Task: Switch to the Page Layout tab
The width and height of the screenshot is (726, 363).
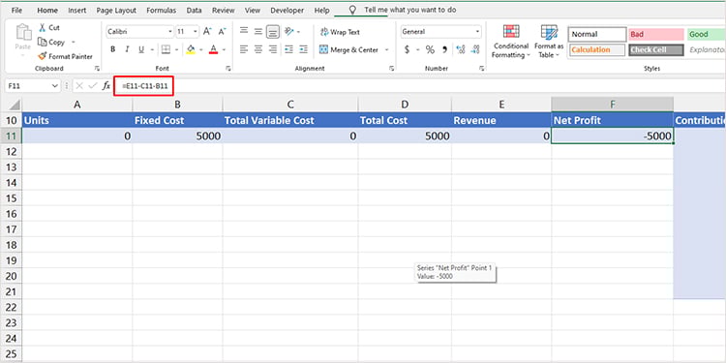Action: point(116,11)
